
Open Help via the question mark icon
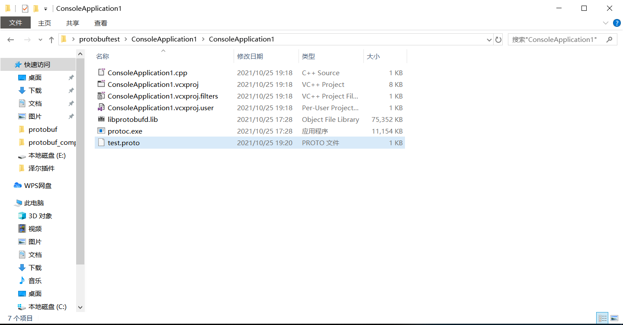coord(617,23)
